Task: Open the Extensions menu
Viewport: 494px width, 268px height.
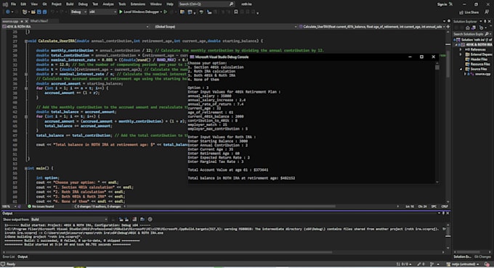Action: [138, 4]
